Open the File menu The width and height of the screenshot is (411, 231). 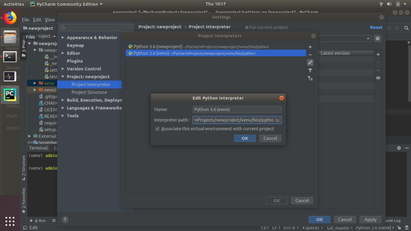(26, 20)
